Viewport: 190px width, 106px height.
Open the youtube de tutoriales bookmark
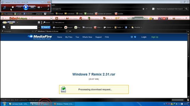tap(104, 14)
